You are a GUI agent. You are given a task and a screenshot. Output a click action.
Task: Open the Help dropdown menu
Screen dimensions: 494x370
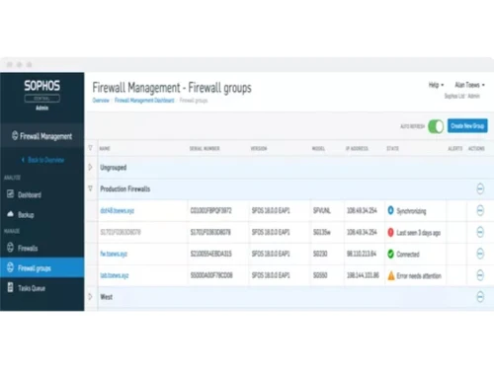click(436, 85)
